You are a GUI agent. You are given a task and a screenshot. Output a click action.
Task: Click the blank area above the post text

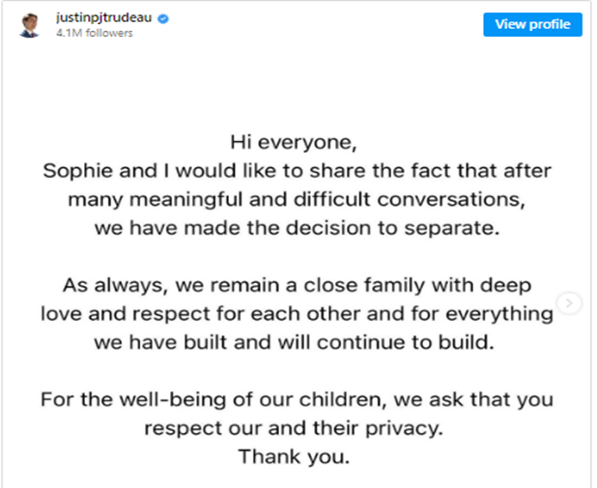(x=297, y=84)
